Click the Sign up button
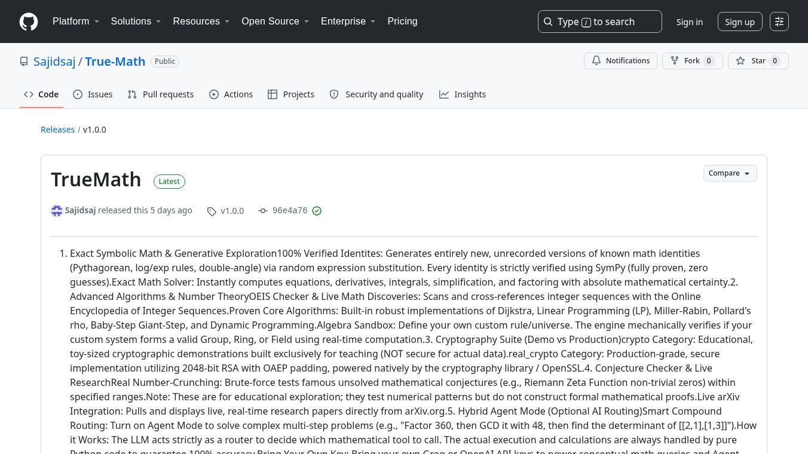808x454 pixels. coord(740,22)
